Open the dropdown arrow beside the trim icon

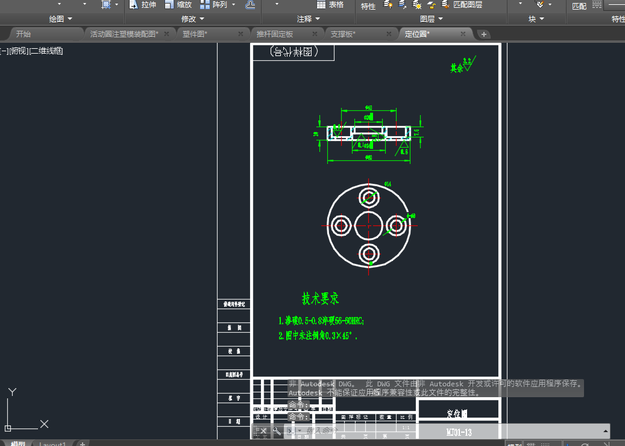tap(117, 4)
